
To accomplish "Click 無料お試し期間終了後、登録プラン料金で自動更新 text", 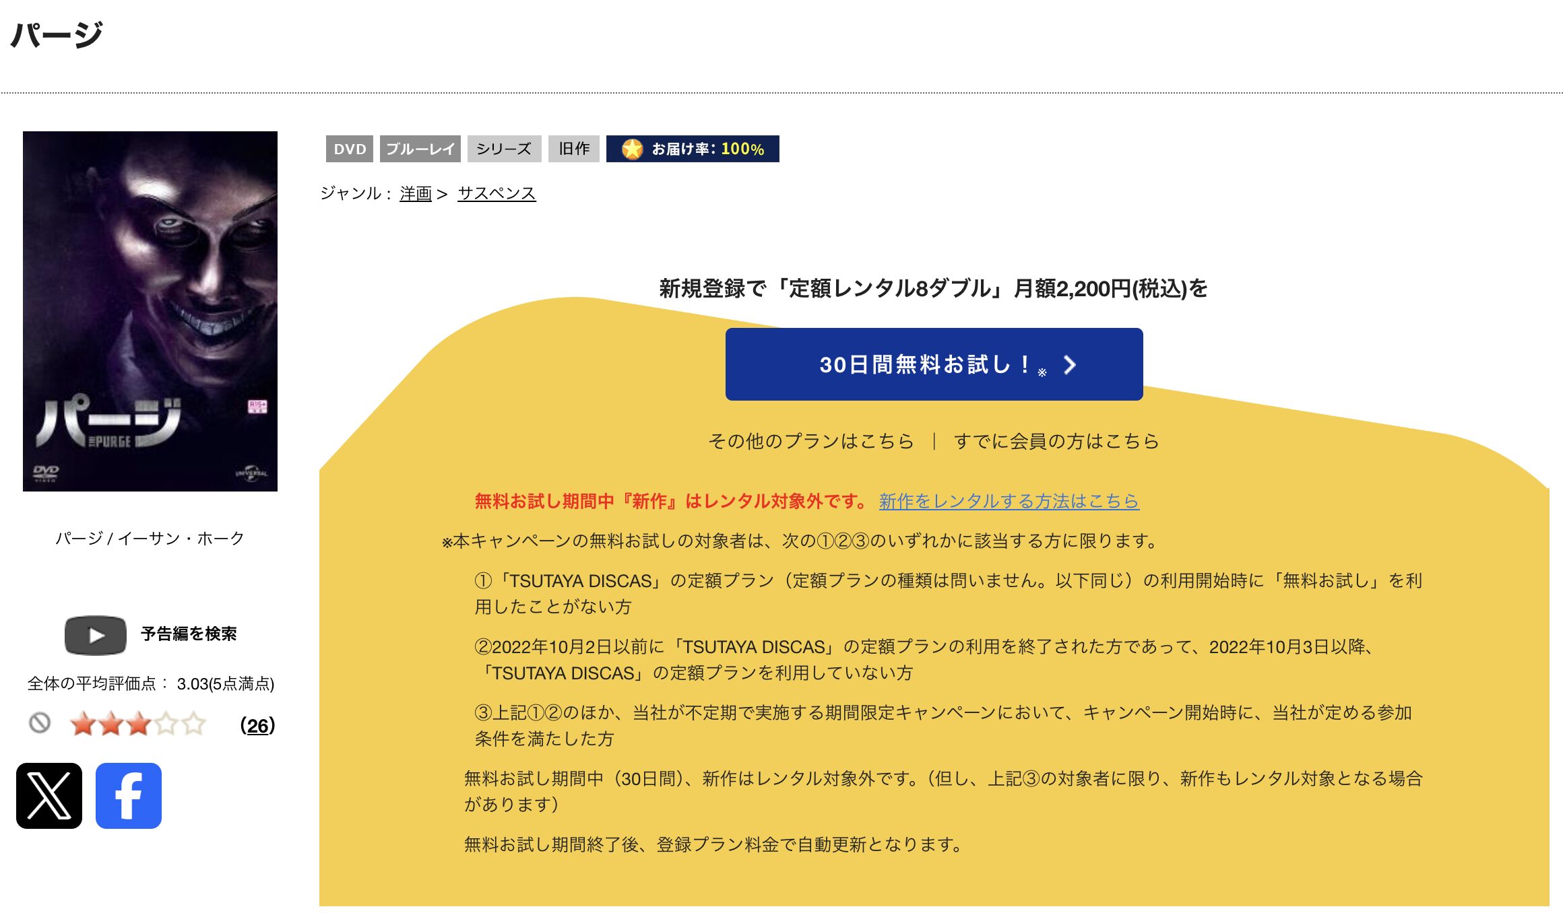I will [714, 844].
